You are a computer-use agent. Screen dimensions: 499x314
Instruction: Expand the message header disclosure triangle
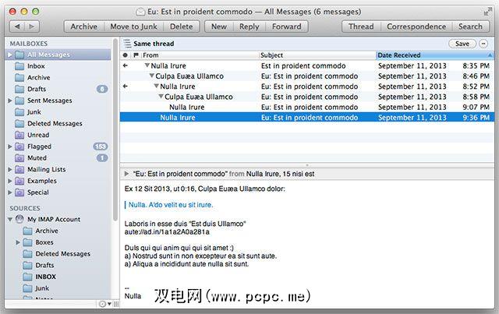(x=126, y=174)
